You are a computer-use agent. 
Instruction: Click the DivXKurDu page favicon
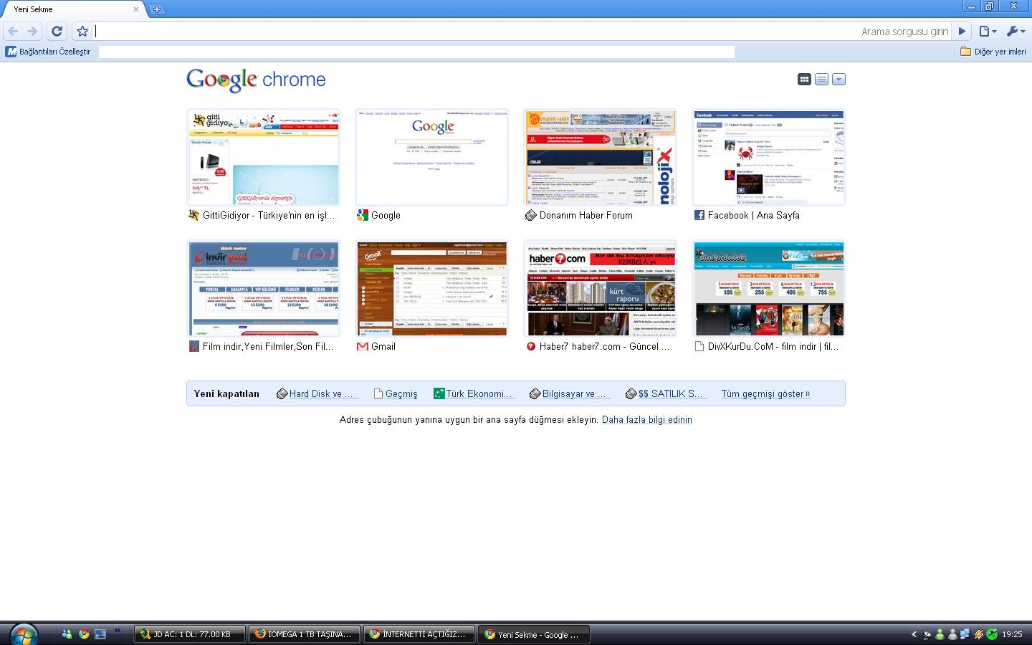pyautogui.click(x=699, y=346)
